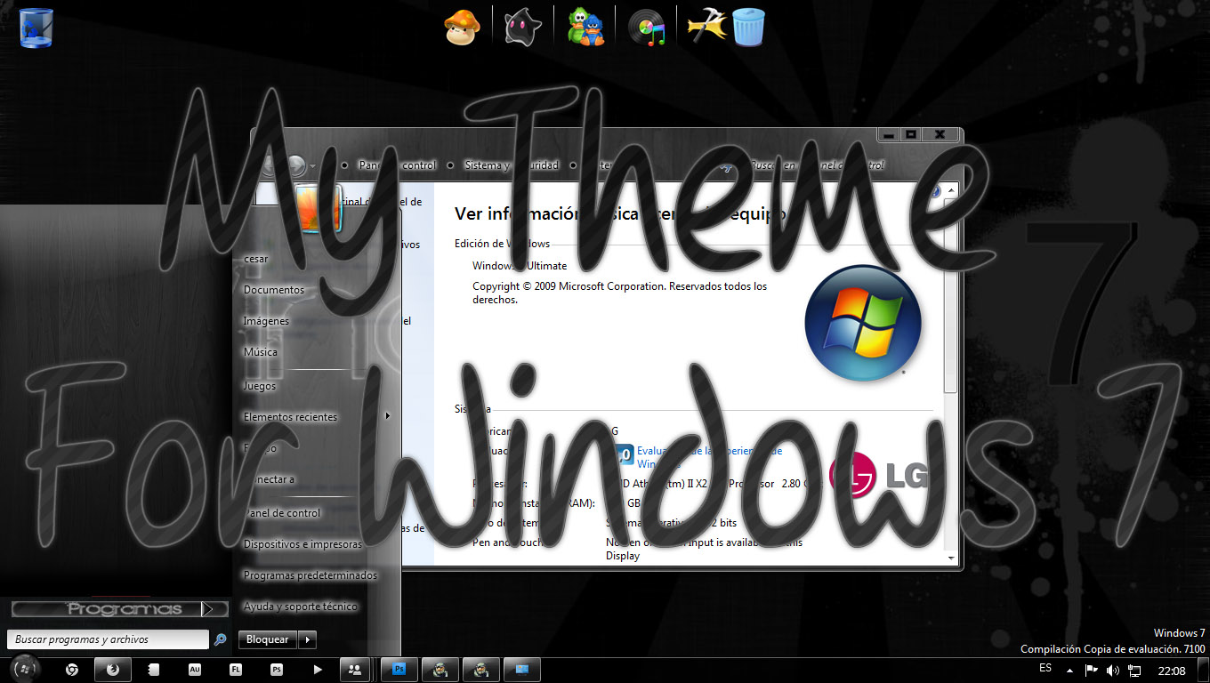Open Adobe Audition from the taskbar
This screenshot has height=683, width=1210.
(195, 670)
